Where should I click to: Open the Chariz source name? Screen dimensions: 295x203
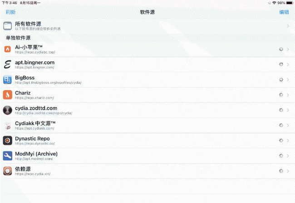(x=23, y=93)
